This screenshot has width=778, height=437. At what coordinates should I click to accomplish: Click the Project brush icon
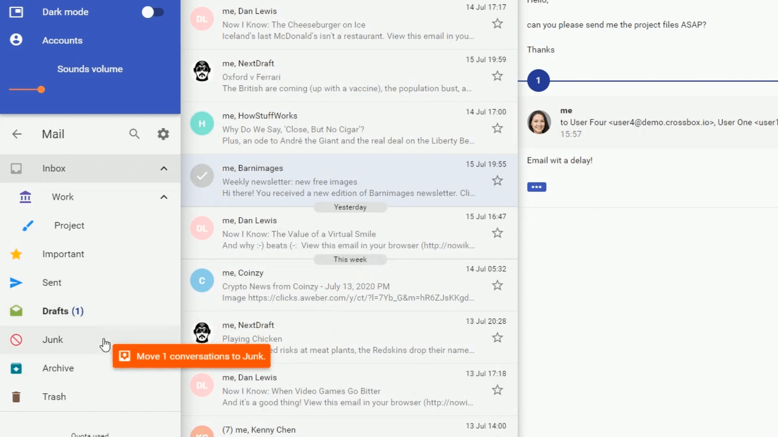tap(28, 225)
